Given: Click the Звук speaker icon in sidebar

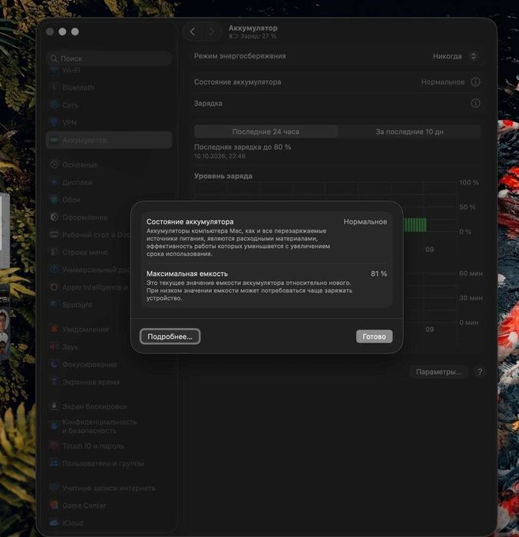Looking at the screenshot, I should tap(54, 346).
